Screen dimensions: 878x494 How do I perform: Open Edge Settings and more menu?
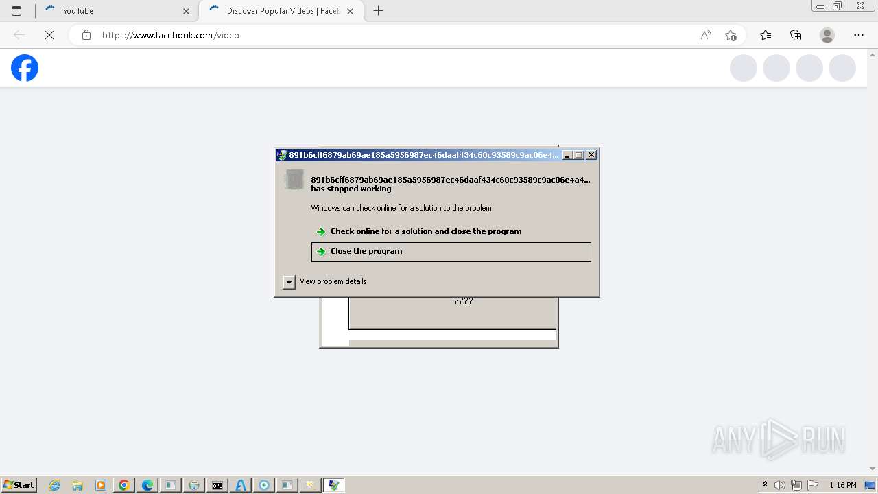(859, 35)
